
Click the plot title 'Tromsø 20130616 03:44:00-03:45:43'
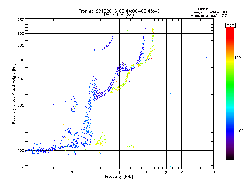pos(119,11)
